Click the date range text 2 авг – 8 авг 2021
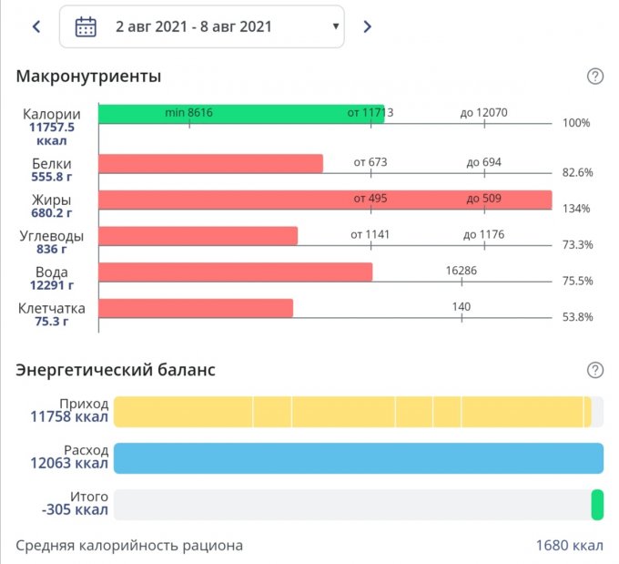This screenshot has height=564, width=619. 193,26
